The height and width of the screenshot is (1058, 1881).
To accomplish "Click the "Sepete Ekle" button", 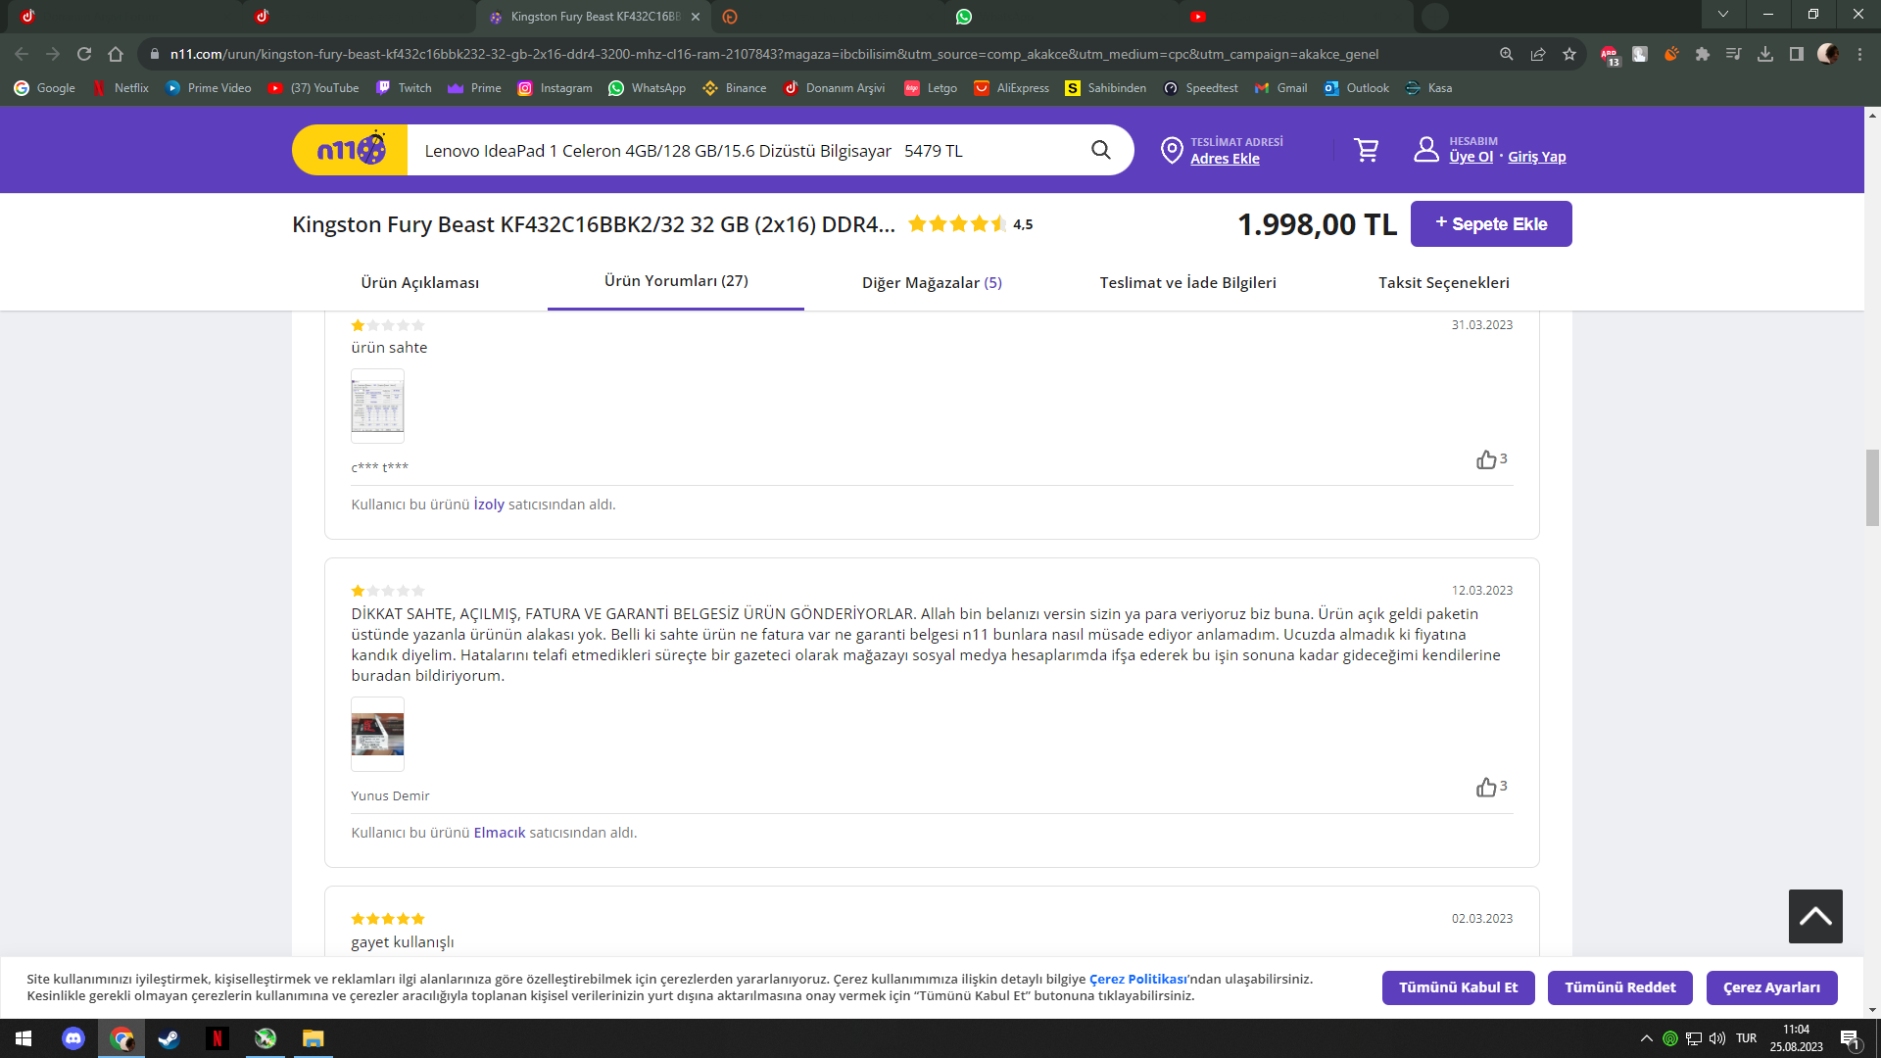I will 1490,223.
